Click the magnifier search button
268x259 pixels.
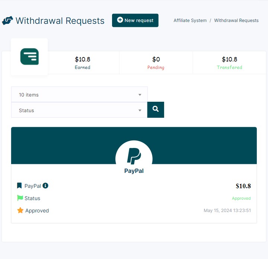(x=156, y=110)
